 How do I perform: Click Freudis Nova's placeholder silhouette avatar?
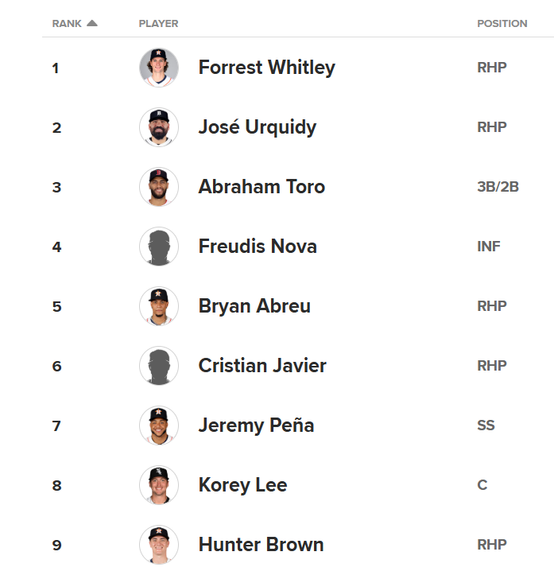click(x=159, y=247)
